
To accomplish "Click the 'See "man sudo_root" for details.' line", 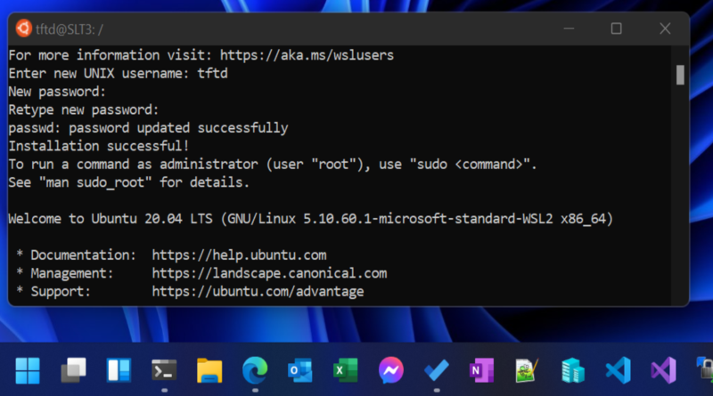I will (x=129, y=182).
